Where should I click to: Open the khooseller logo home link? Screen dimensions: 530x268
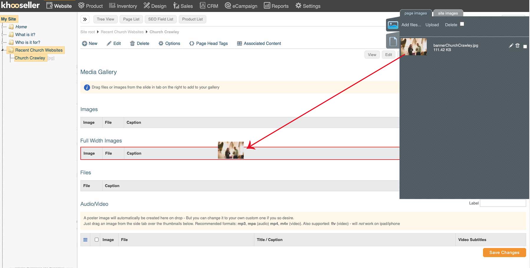point(20,5)
